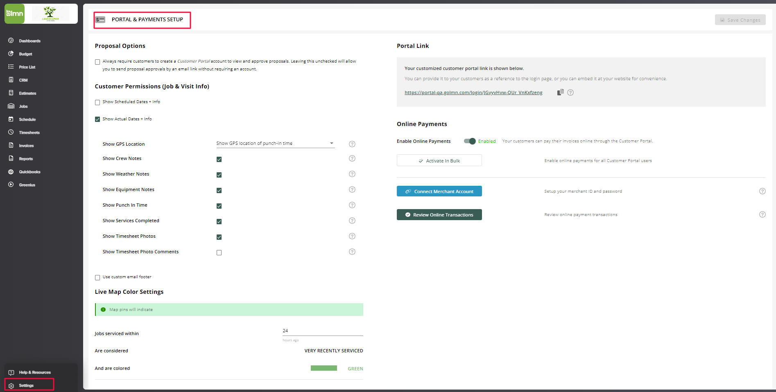
Task: Toggle the Show Weather Notes checkbox
Action: coord(219,175)
